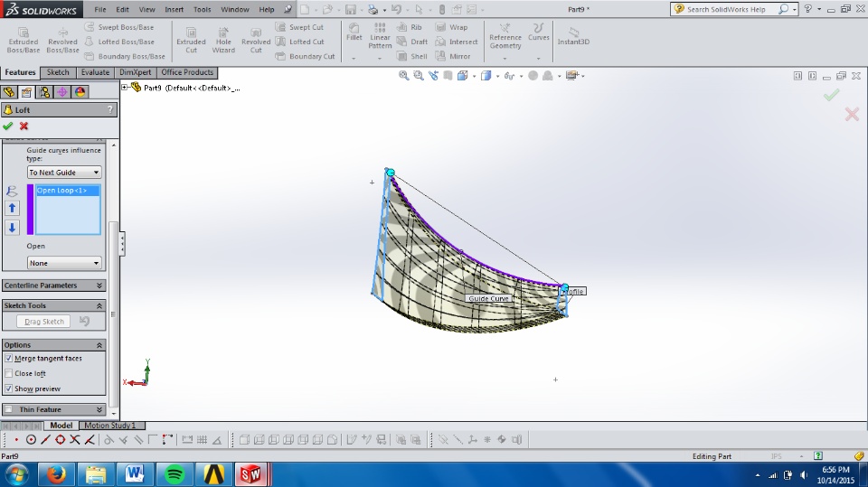Accept the Loft with green checkmark

(x=8, y=126)
